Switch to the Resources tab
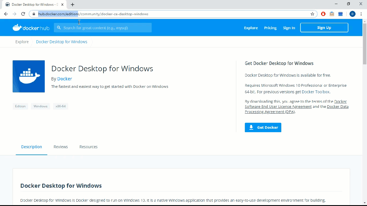Viewport: 367px width, 206px height. coord(89,147)
